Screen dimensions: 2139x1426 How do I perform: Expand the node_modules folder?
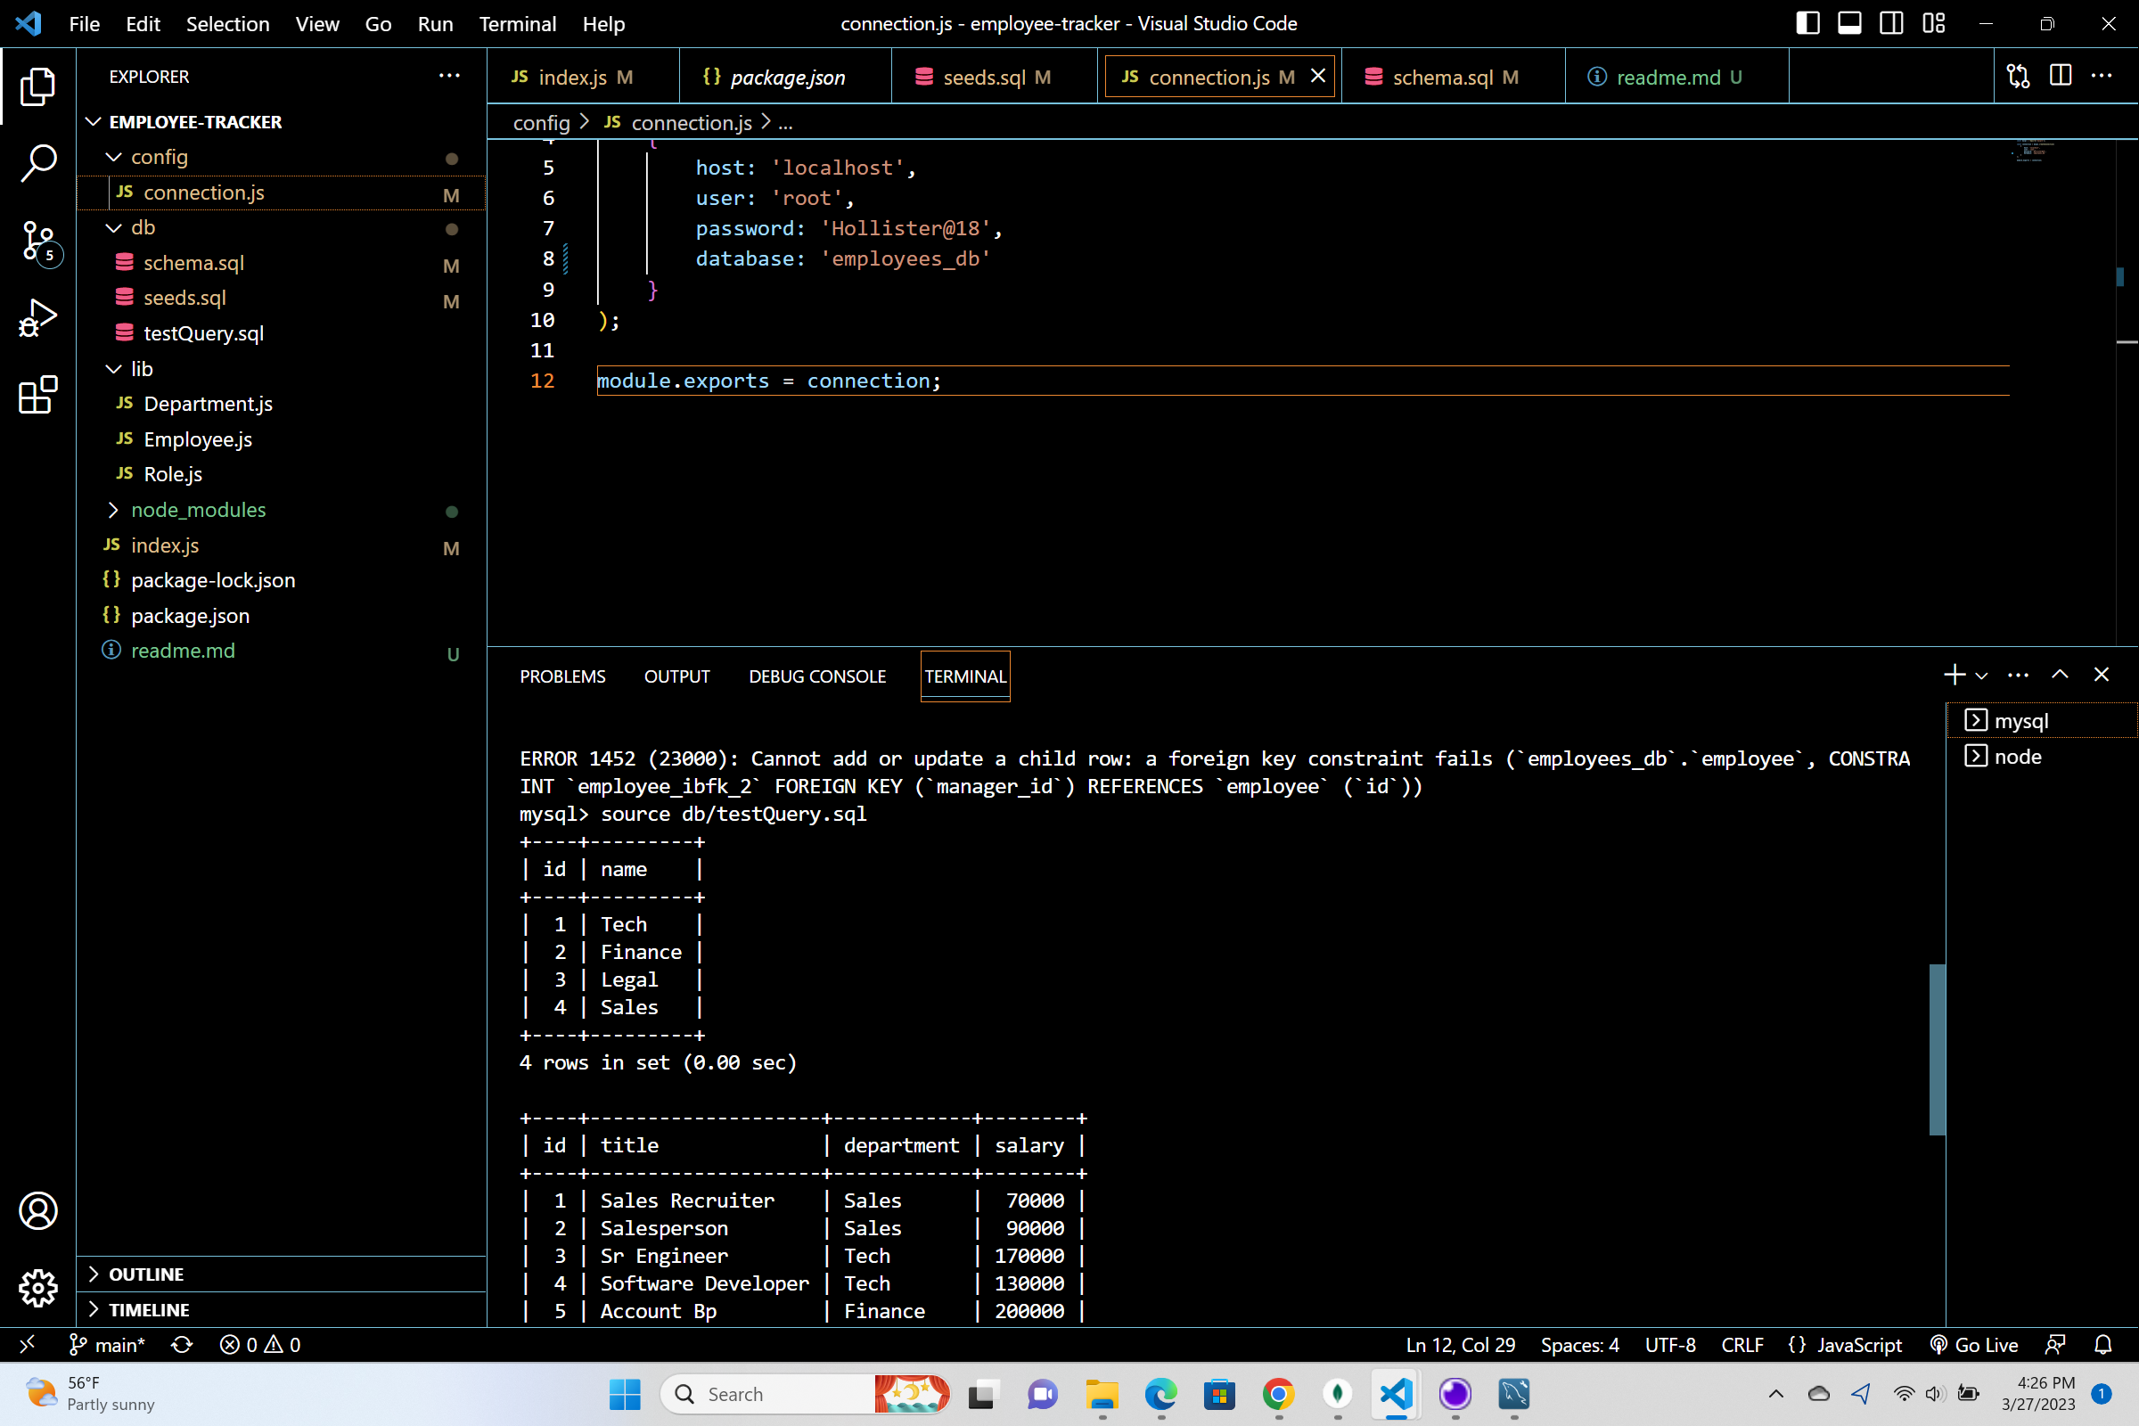(112, 510)
